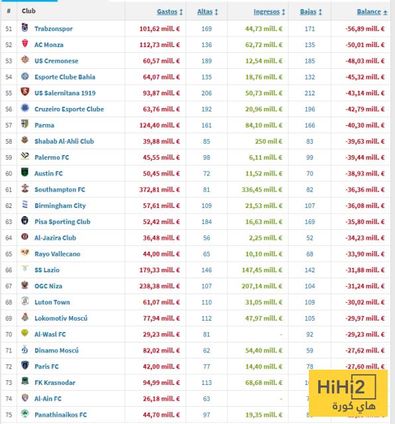Open the Austin FC club link
The image size is (395, 424).
48,174
